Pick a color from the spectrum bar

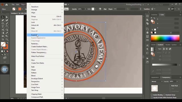pos(165,38)
